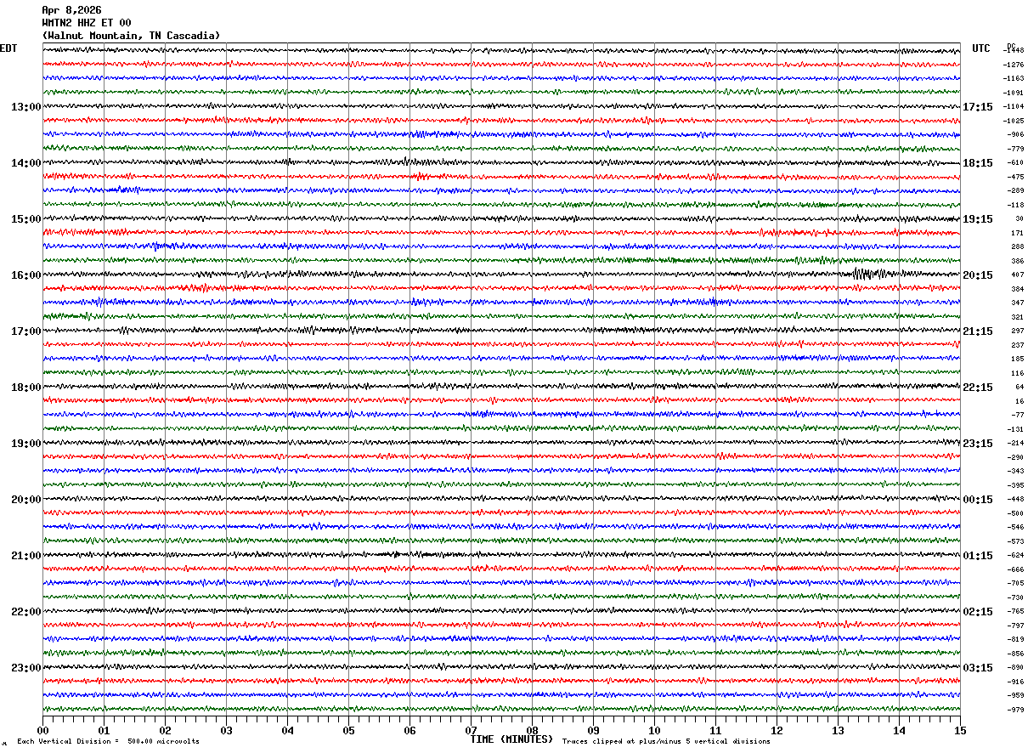Click the "Each Vertical Division = 500.00 microvolts" note
1028x753 pixels.
tap(109, 741)
